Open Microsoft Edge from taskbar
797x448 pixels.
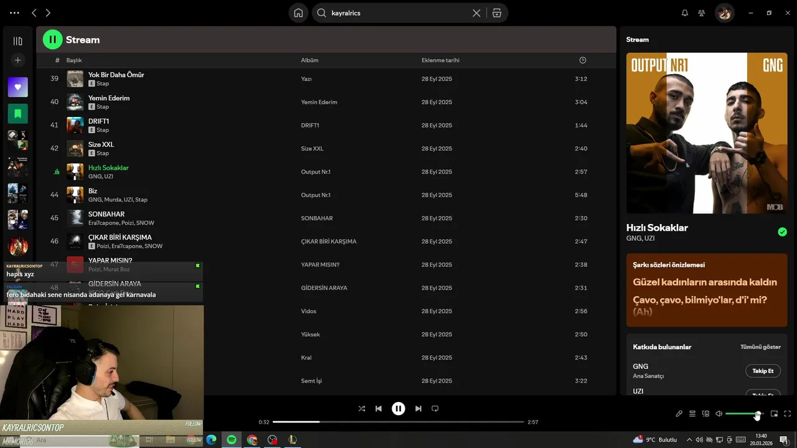pyautogui.click(x=211, y=440)
